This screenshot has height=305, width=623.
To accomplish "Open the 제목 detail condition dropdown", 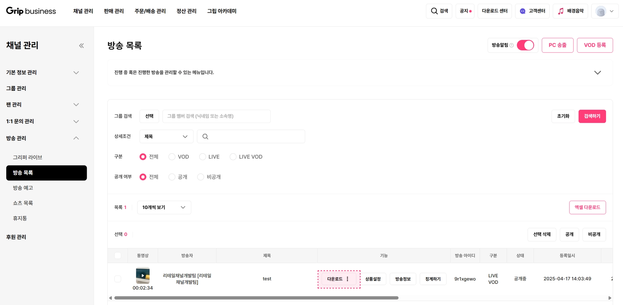I will coord(166,136).
